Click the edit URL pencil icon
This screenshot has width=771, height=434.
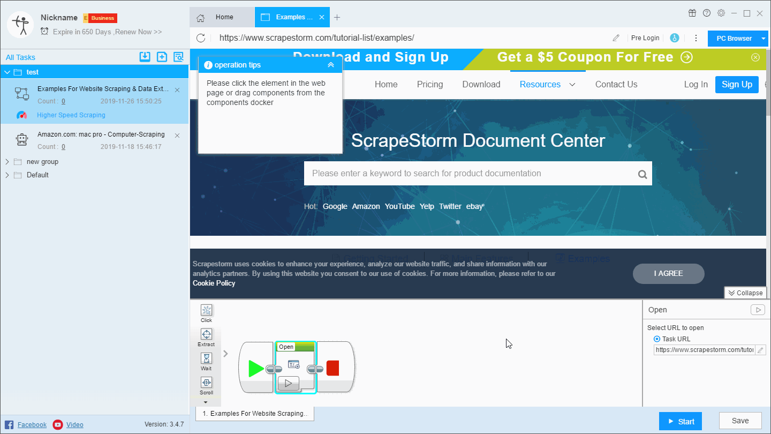[x=616, y=38]
